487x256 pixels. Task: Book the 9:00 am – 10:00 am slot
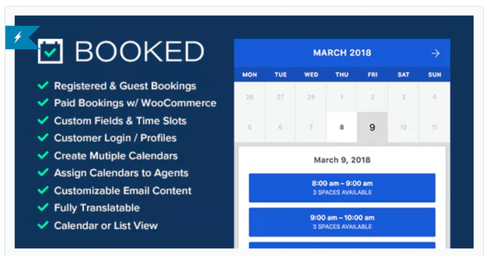342,222
